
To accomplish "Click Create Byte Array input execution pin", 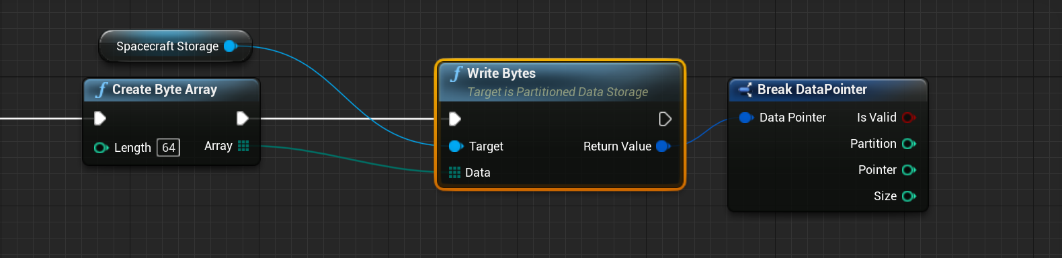I will click(x=100, y=118).
